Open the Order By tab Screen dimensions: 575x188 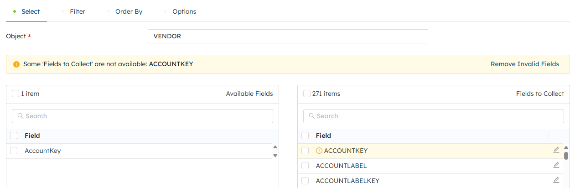click(129, 11)
